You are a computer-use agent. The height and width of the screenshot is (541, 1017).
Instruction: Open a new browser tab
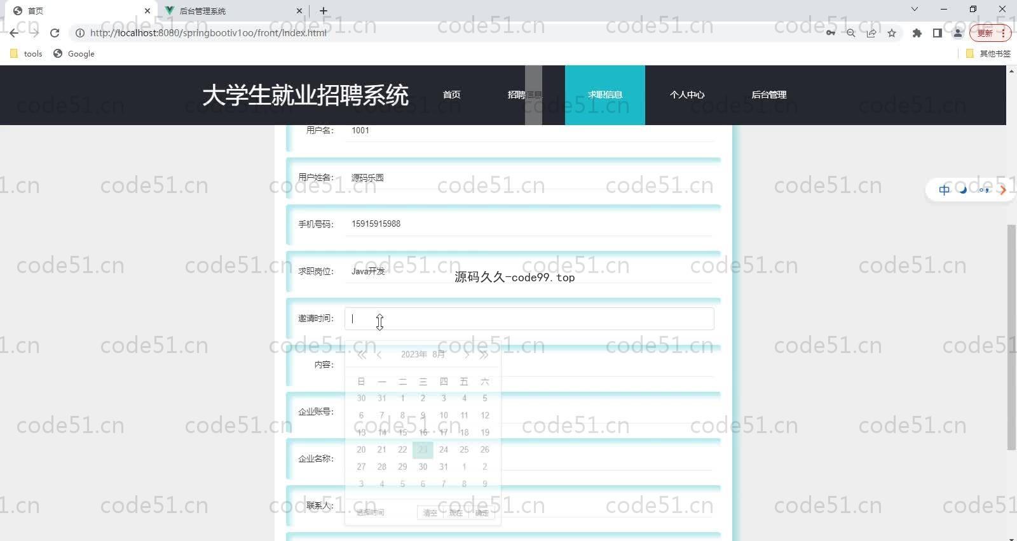[x=324, y=11]
